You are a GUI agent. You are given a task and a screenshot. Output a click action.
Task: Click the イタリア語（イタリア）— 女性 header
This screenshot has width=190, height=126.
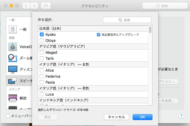93,65
